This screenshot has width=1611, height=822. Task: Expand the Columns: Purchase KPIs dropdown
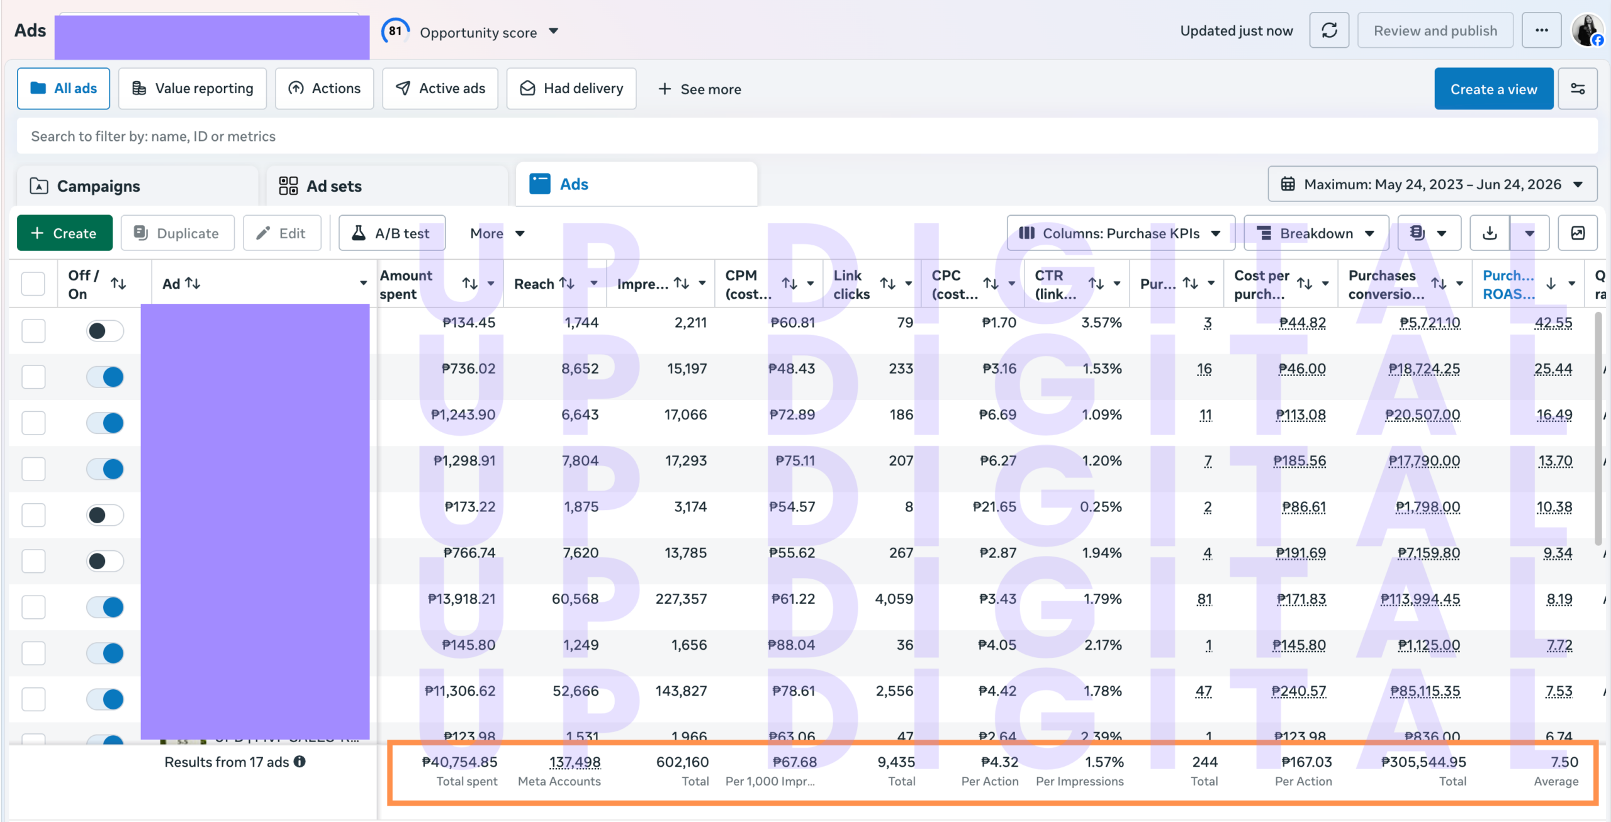point(1121,233)
